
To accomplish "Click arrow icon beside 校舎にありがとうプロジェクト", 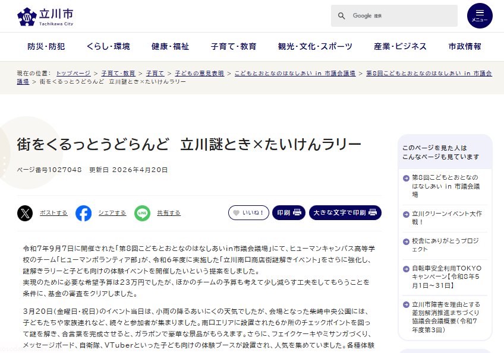I will coord(406,241).
